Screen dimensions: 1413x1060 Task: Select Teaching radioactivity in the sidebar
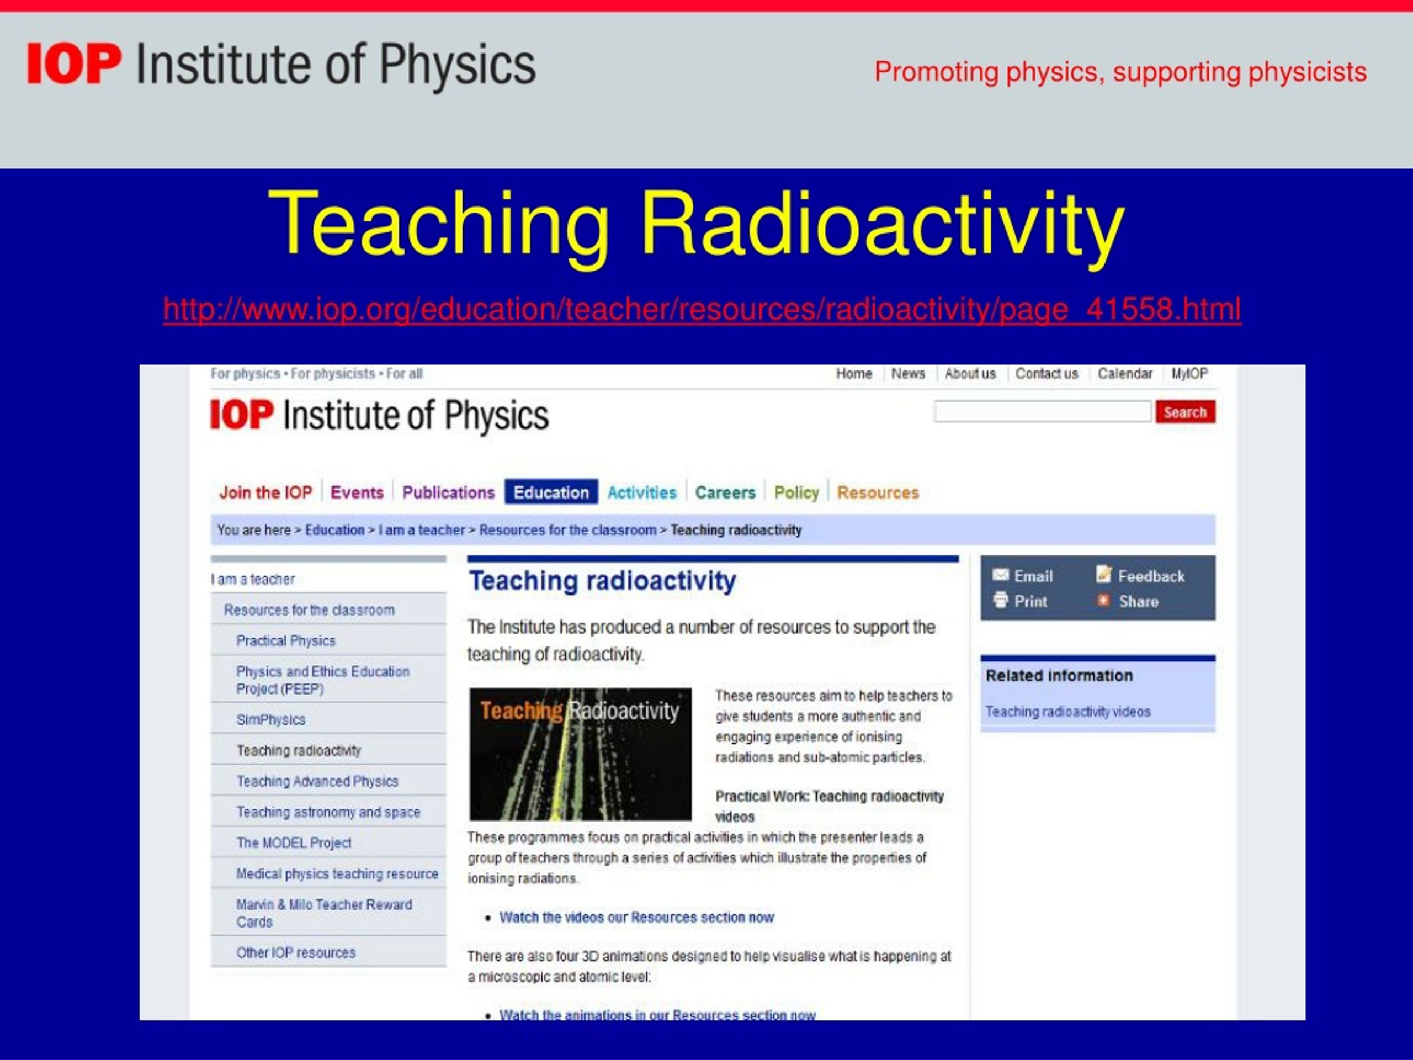[x=299, y=751]
